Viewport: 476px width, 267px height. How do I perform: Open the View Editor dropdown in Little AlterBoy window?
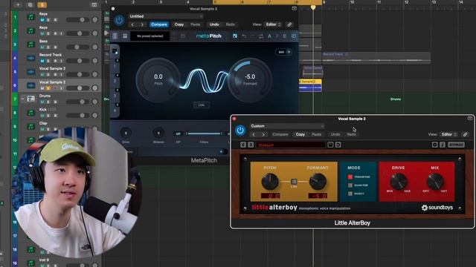tap(448, 134)
